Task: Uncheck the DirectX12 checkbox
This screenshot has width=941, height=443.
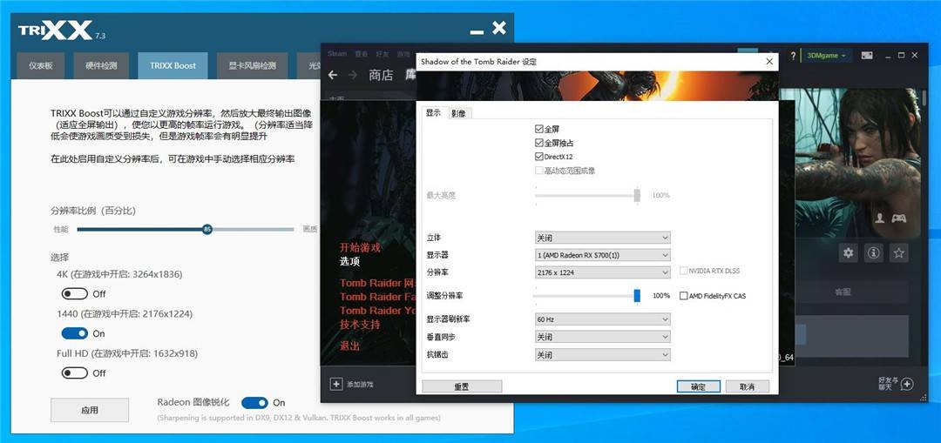Action: pos(539,157)
